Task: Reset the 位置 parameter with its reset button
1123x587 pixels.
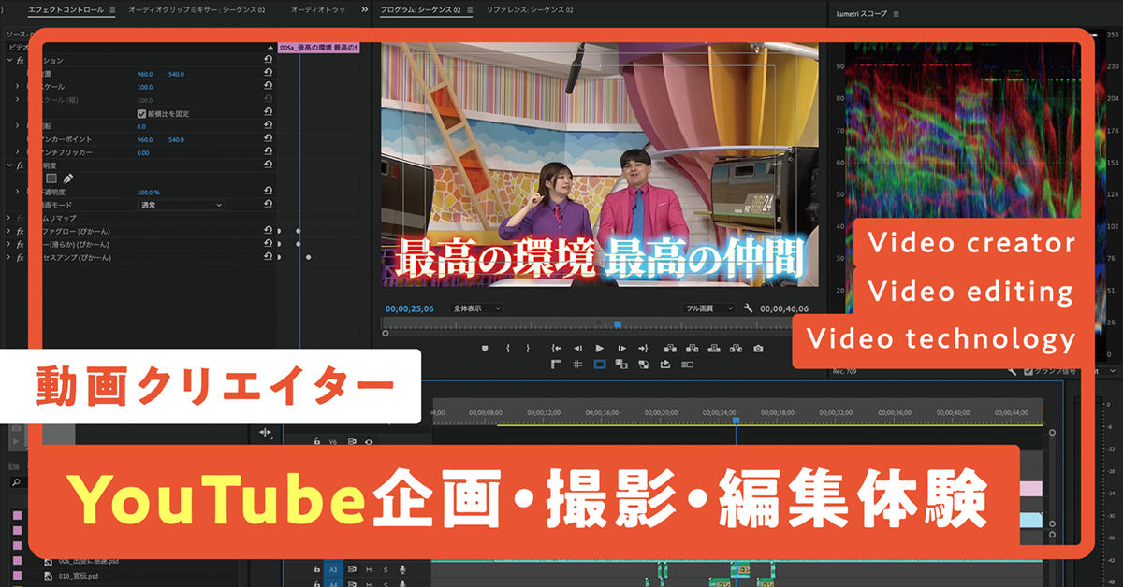Action: click(268, 73)
